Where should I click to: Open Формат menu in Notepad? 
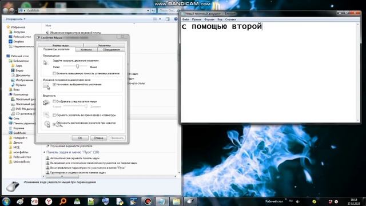[209, 19]
